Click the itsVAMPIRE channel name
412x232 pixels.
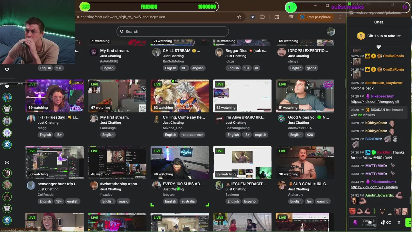click(x=109, y=61)
